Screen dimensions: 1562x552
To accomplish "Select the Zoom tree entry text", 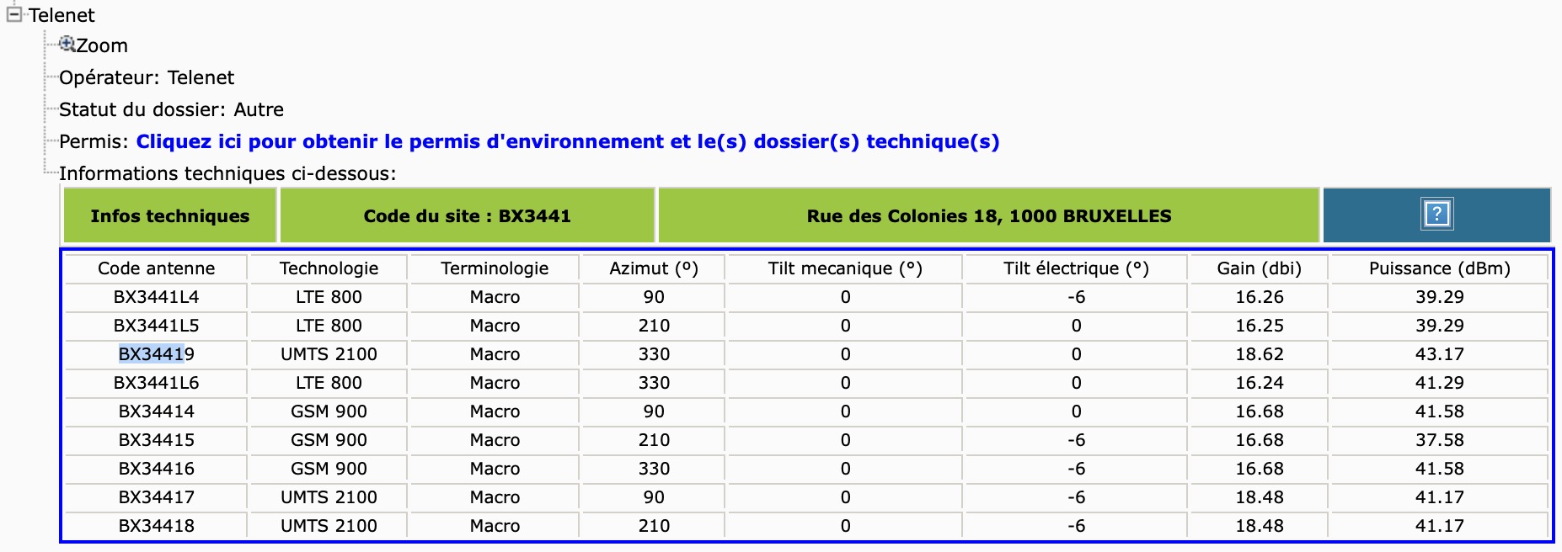I will tap(102, 45).
